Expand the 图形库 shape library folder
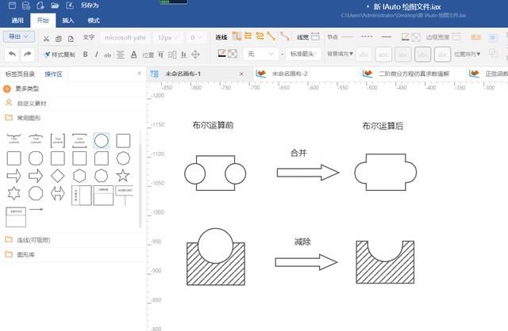Screen dimensions: 508x331 coord(25,255)
